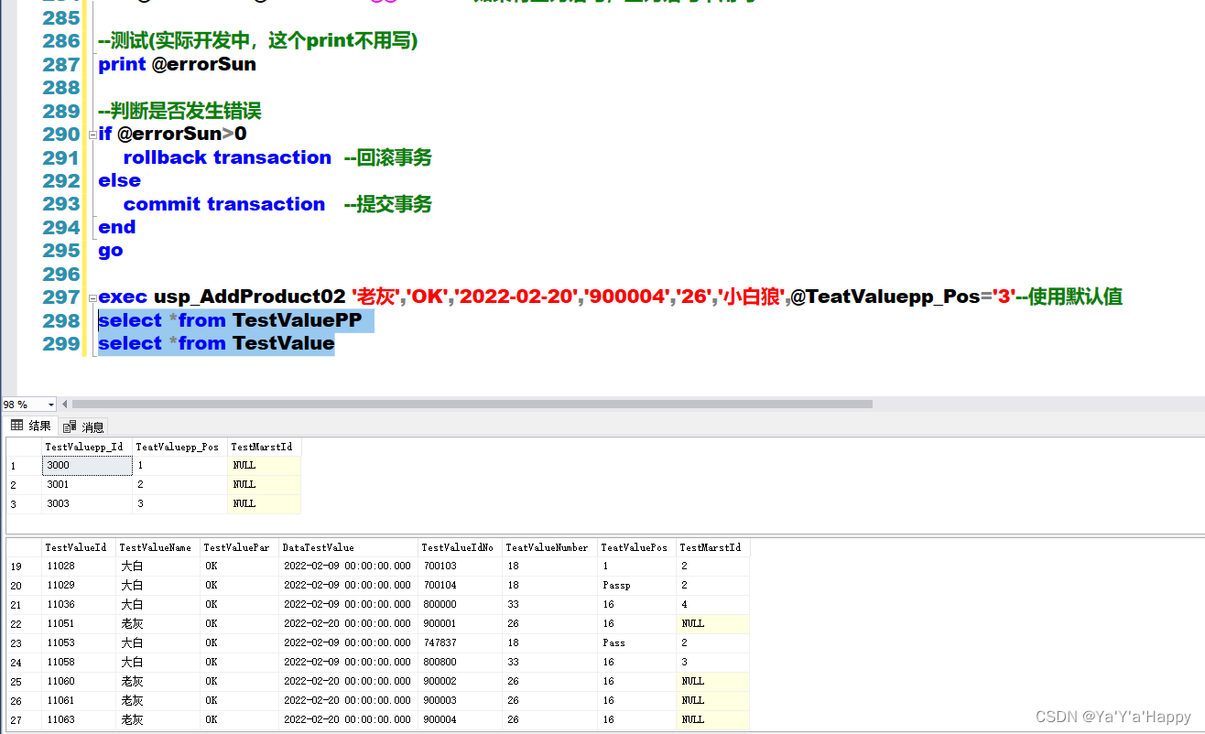Click the print @errorSun code line
This screenshot has width=1205, height=734.
click(178, 64)
